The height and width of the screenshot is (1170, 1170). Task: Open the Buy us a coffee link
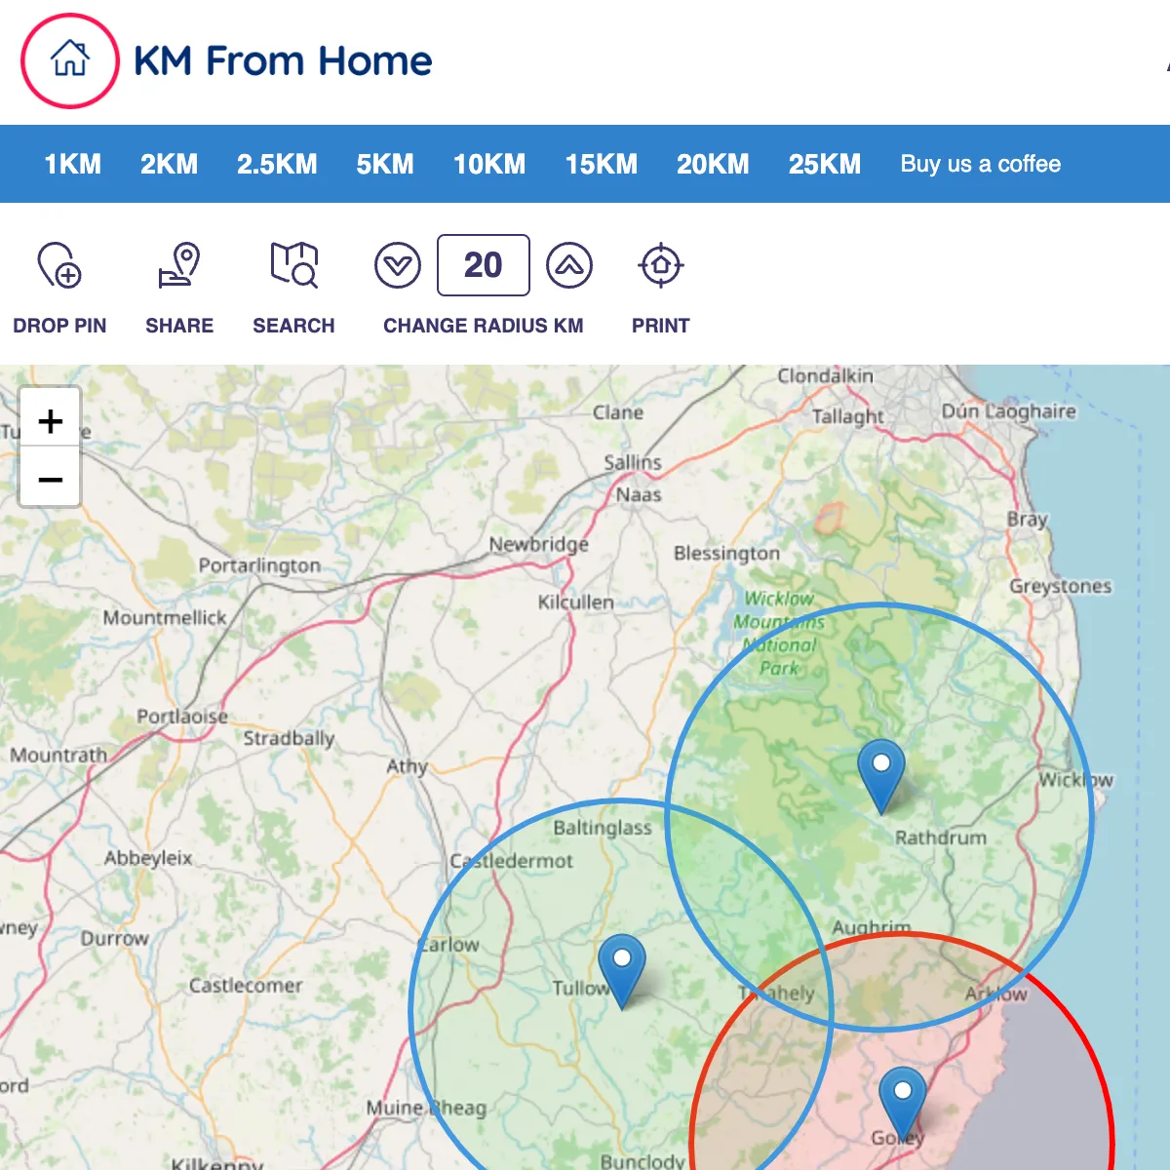pos(980,164)
